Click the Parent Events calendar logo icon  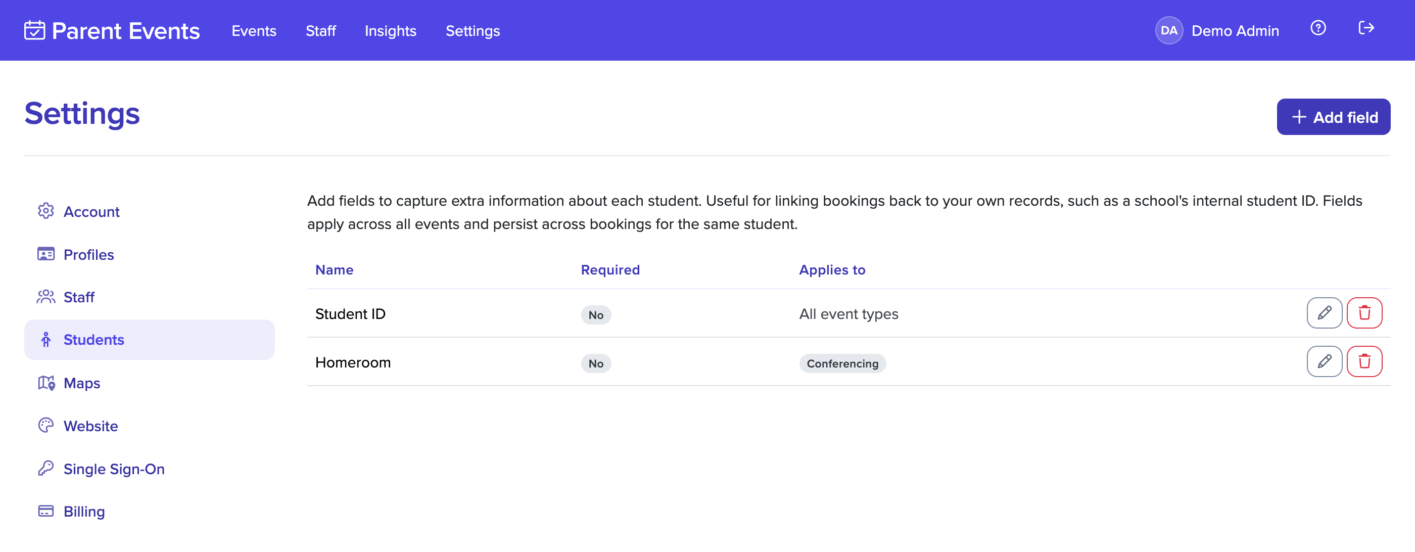(x=34, y=30)
